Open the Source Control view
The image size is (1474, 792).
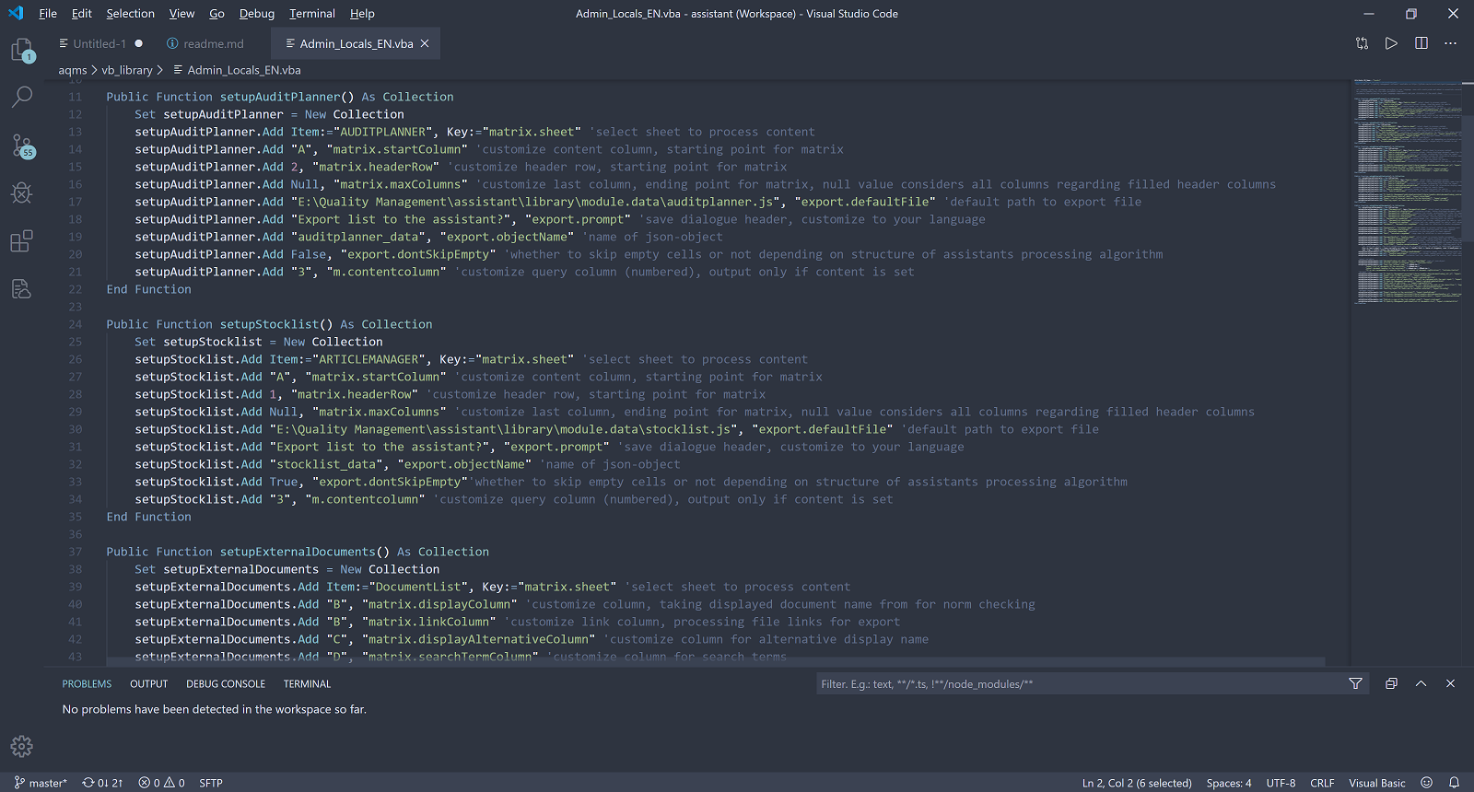click(x=22, y=145)
